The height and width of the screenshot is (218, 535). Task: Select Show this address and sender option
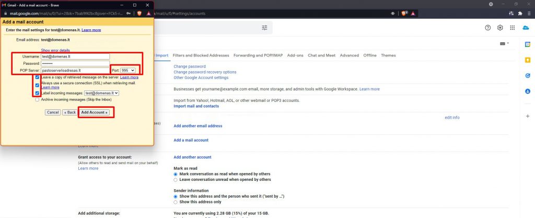[x=176, y=197]
